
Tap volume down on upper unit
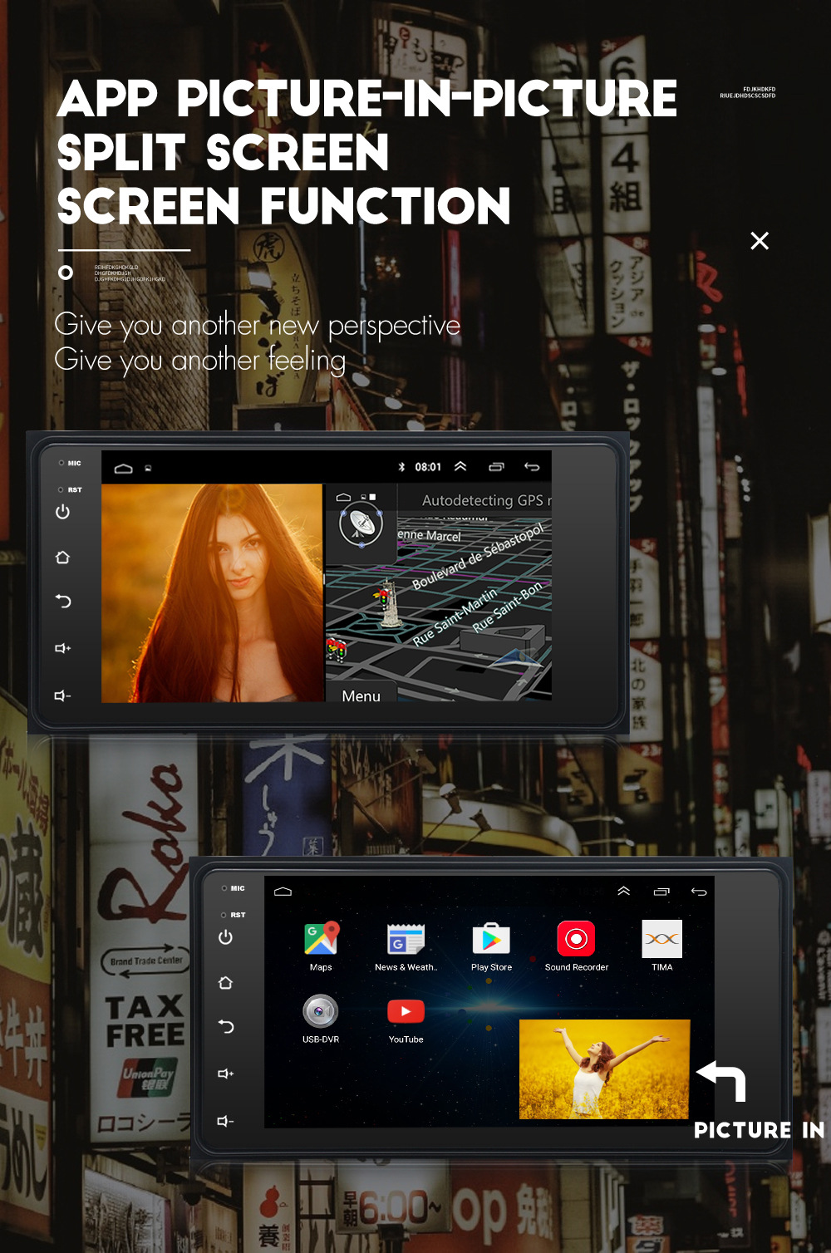point(63,695)
